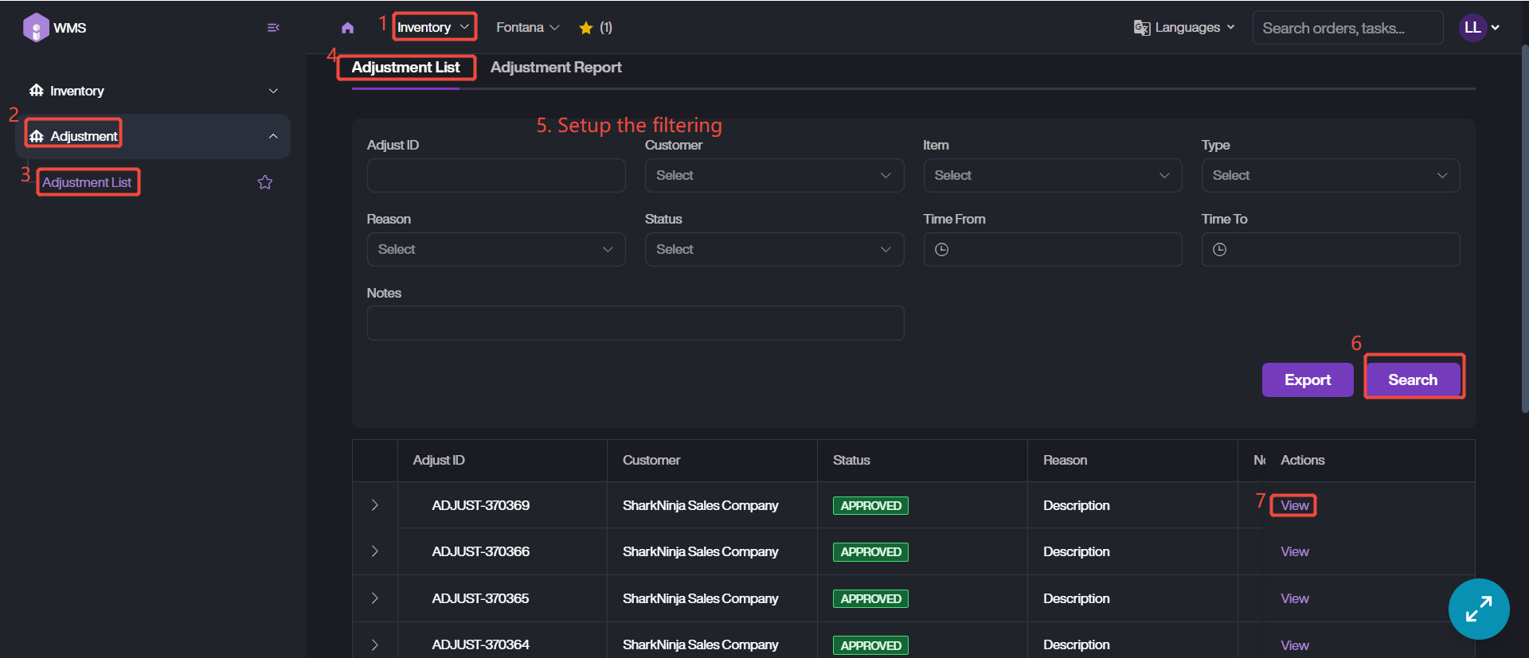Favorite Adjustment List with the star outline

[x=265, y=183]
